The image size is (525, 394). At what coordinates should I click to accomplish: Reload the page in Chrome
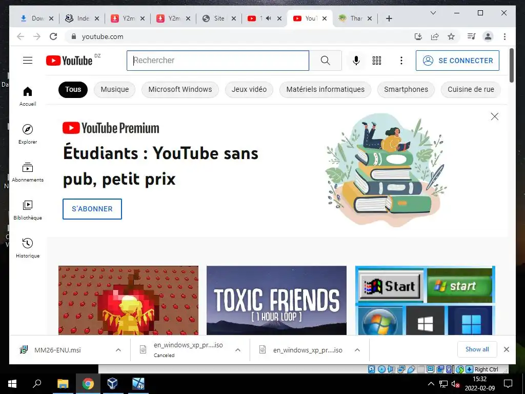coord(53,36)
